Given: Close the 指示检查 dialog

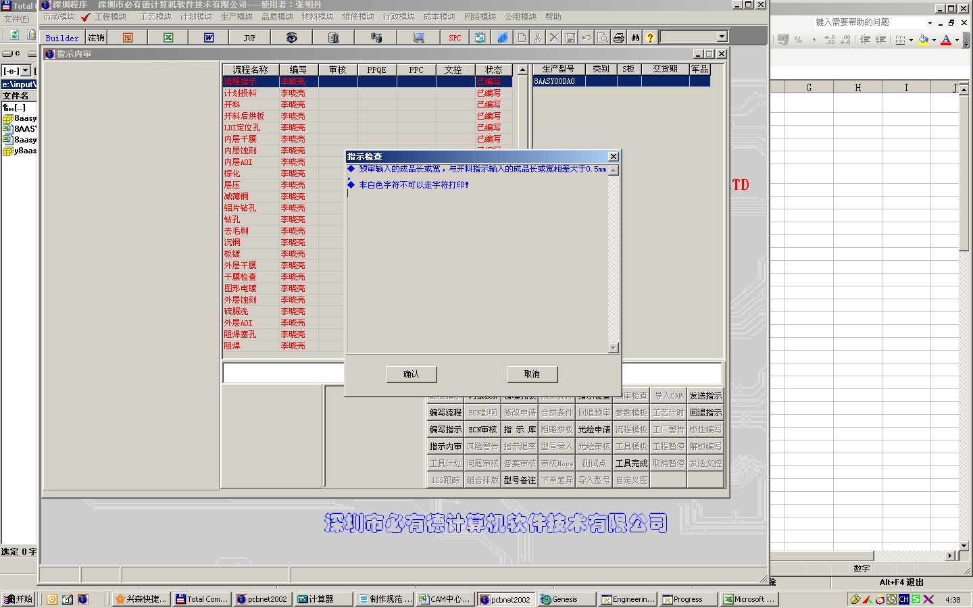Looking at the screenshot, I should 614,157.
